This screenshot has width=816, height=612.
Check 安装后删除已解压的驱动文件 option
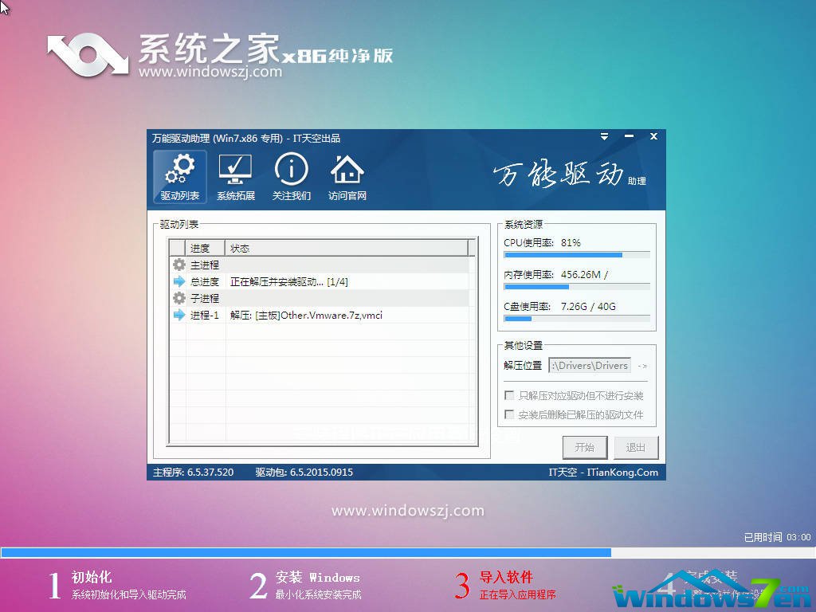click(508, 414)
